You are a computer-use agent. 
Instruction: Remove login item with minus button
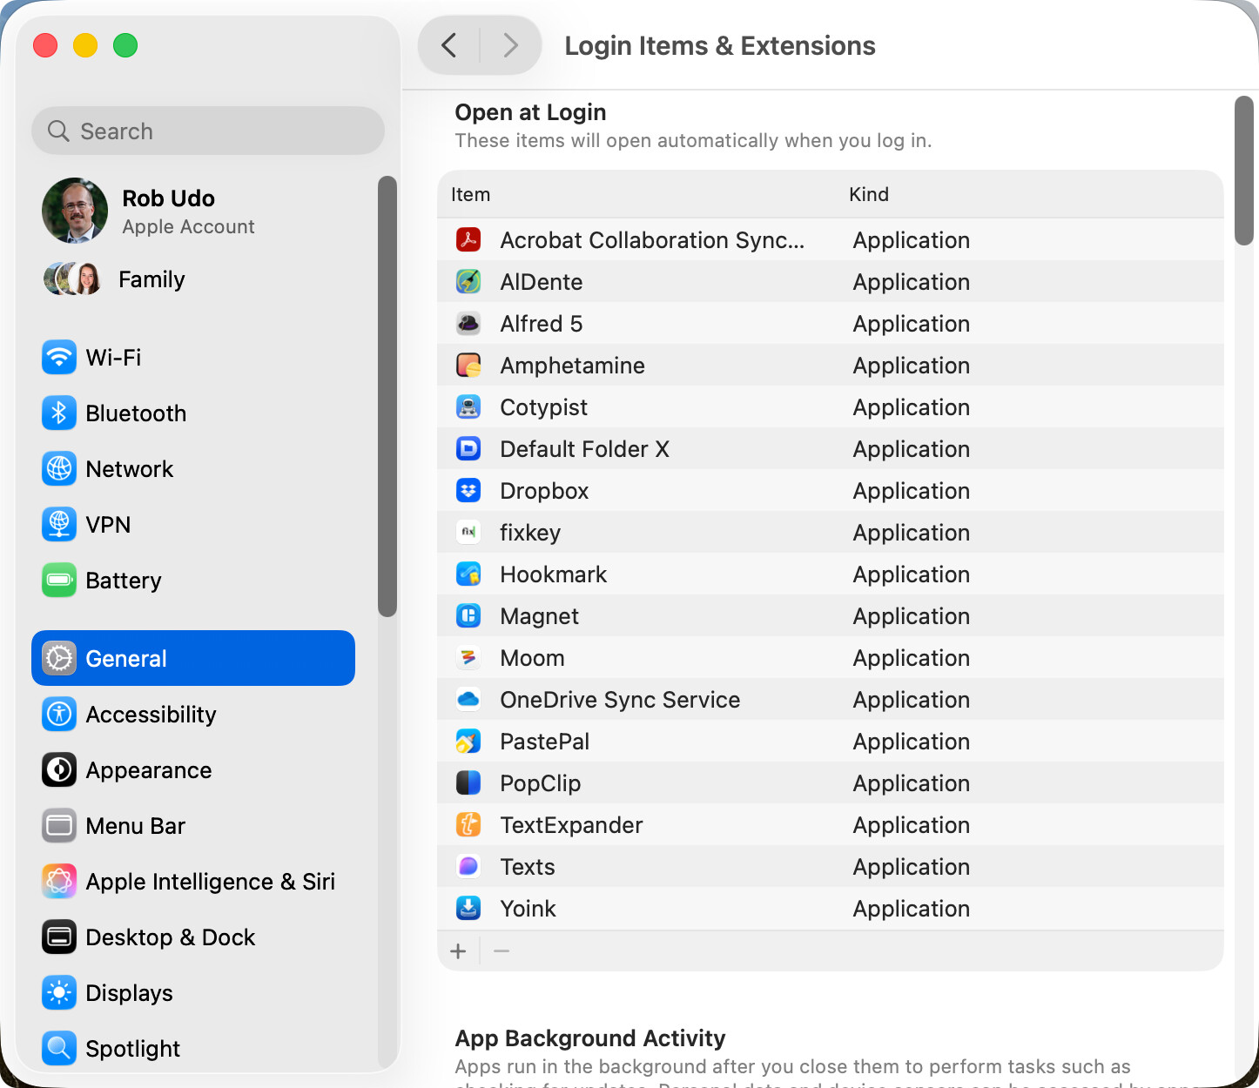pos(502,951)
